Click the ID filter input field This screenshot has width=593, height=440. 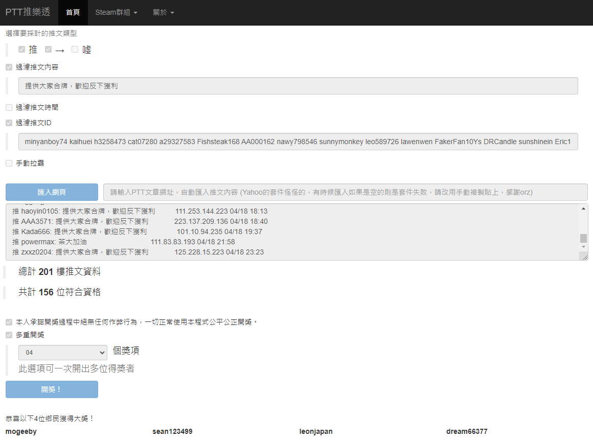coord(298,142)
